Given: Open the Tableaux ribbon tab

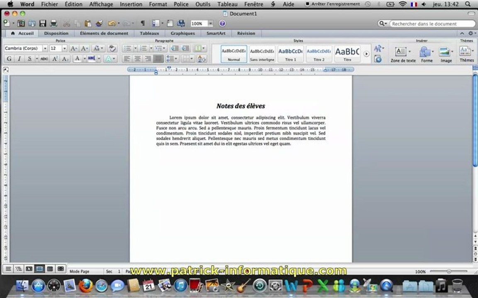Looking at the screenshot, I should coord(149,33).
